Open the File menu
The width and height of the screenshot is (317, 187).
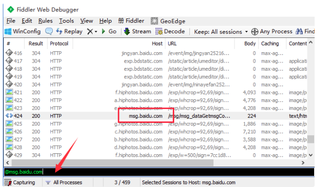(x=11, y=21)
